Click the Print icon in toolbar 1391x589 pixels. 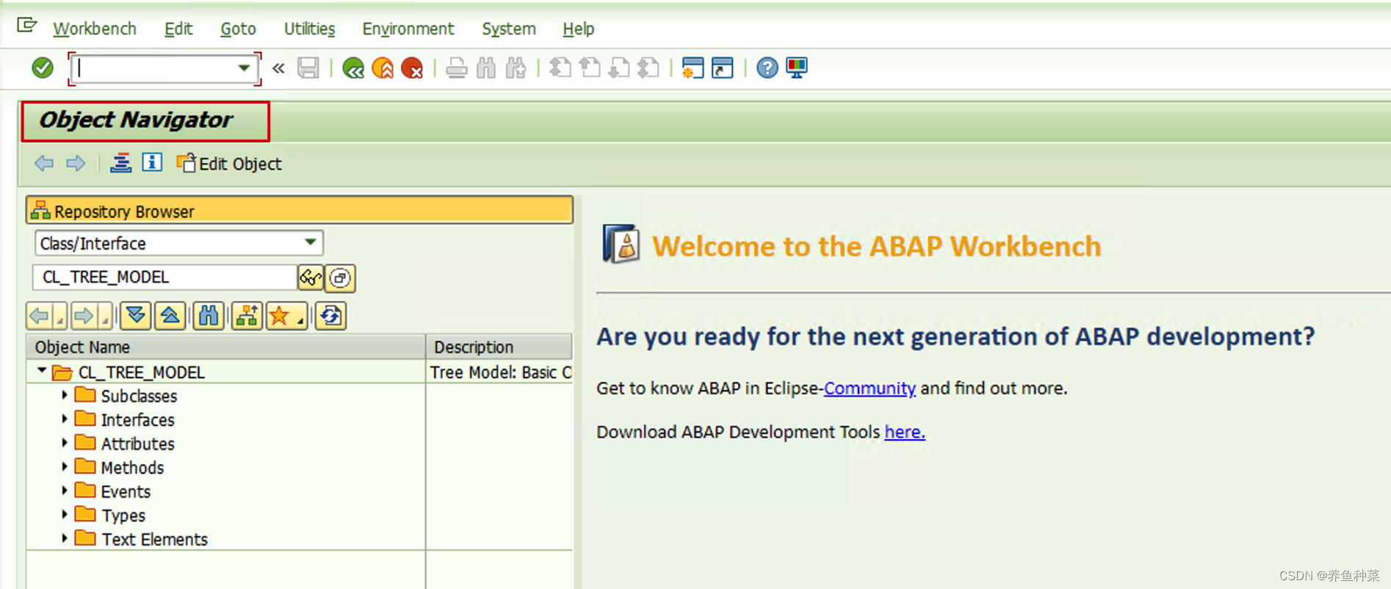click(x=456, y=68)
